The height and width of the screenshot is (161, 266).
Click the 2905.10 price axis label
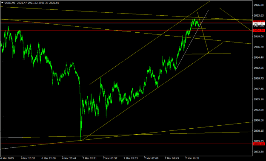click(258, 99)
